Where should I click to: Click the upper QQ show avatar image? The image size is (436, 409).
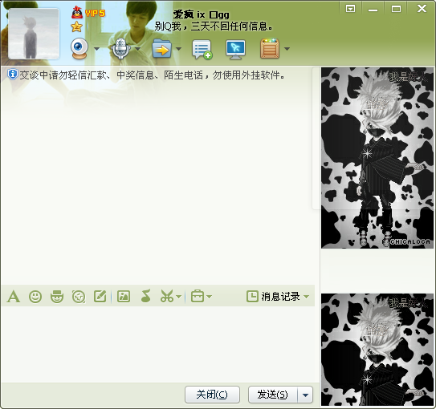[x=377, y=158]
